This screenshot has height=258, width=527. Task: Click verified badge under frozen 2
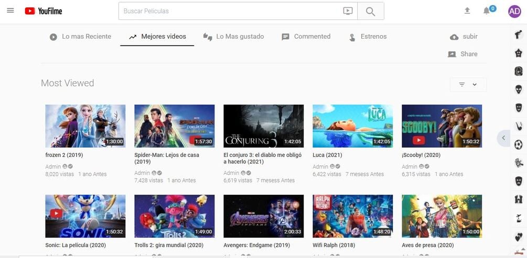70,166
